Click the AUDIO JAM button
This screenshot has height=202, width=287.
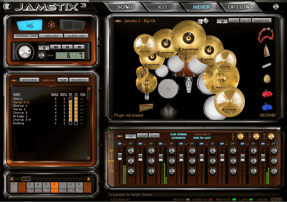pos(76,36)
